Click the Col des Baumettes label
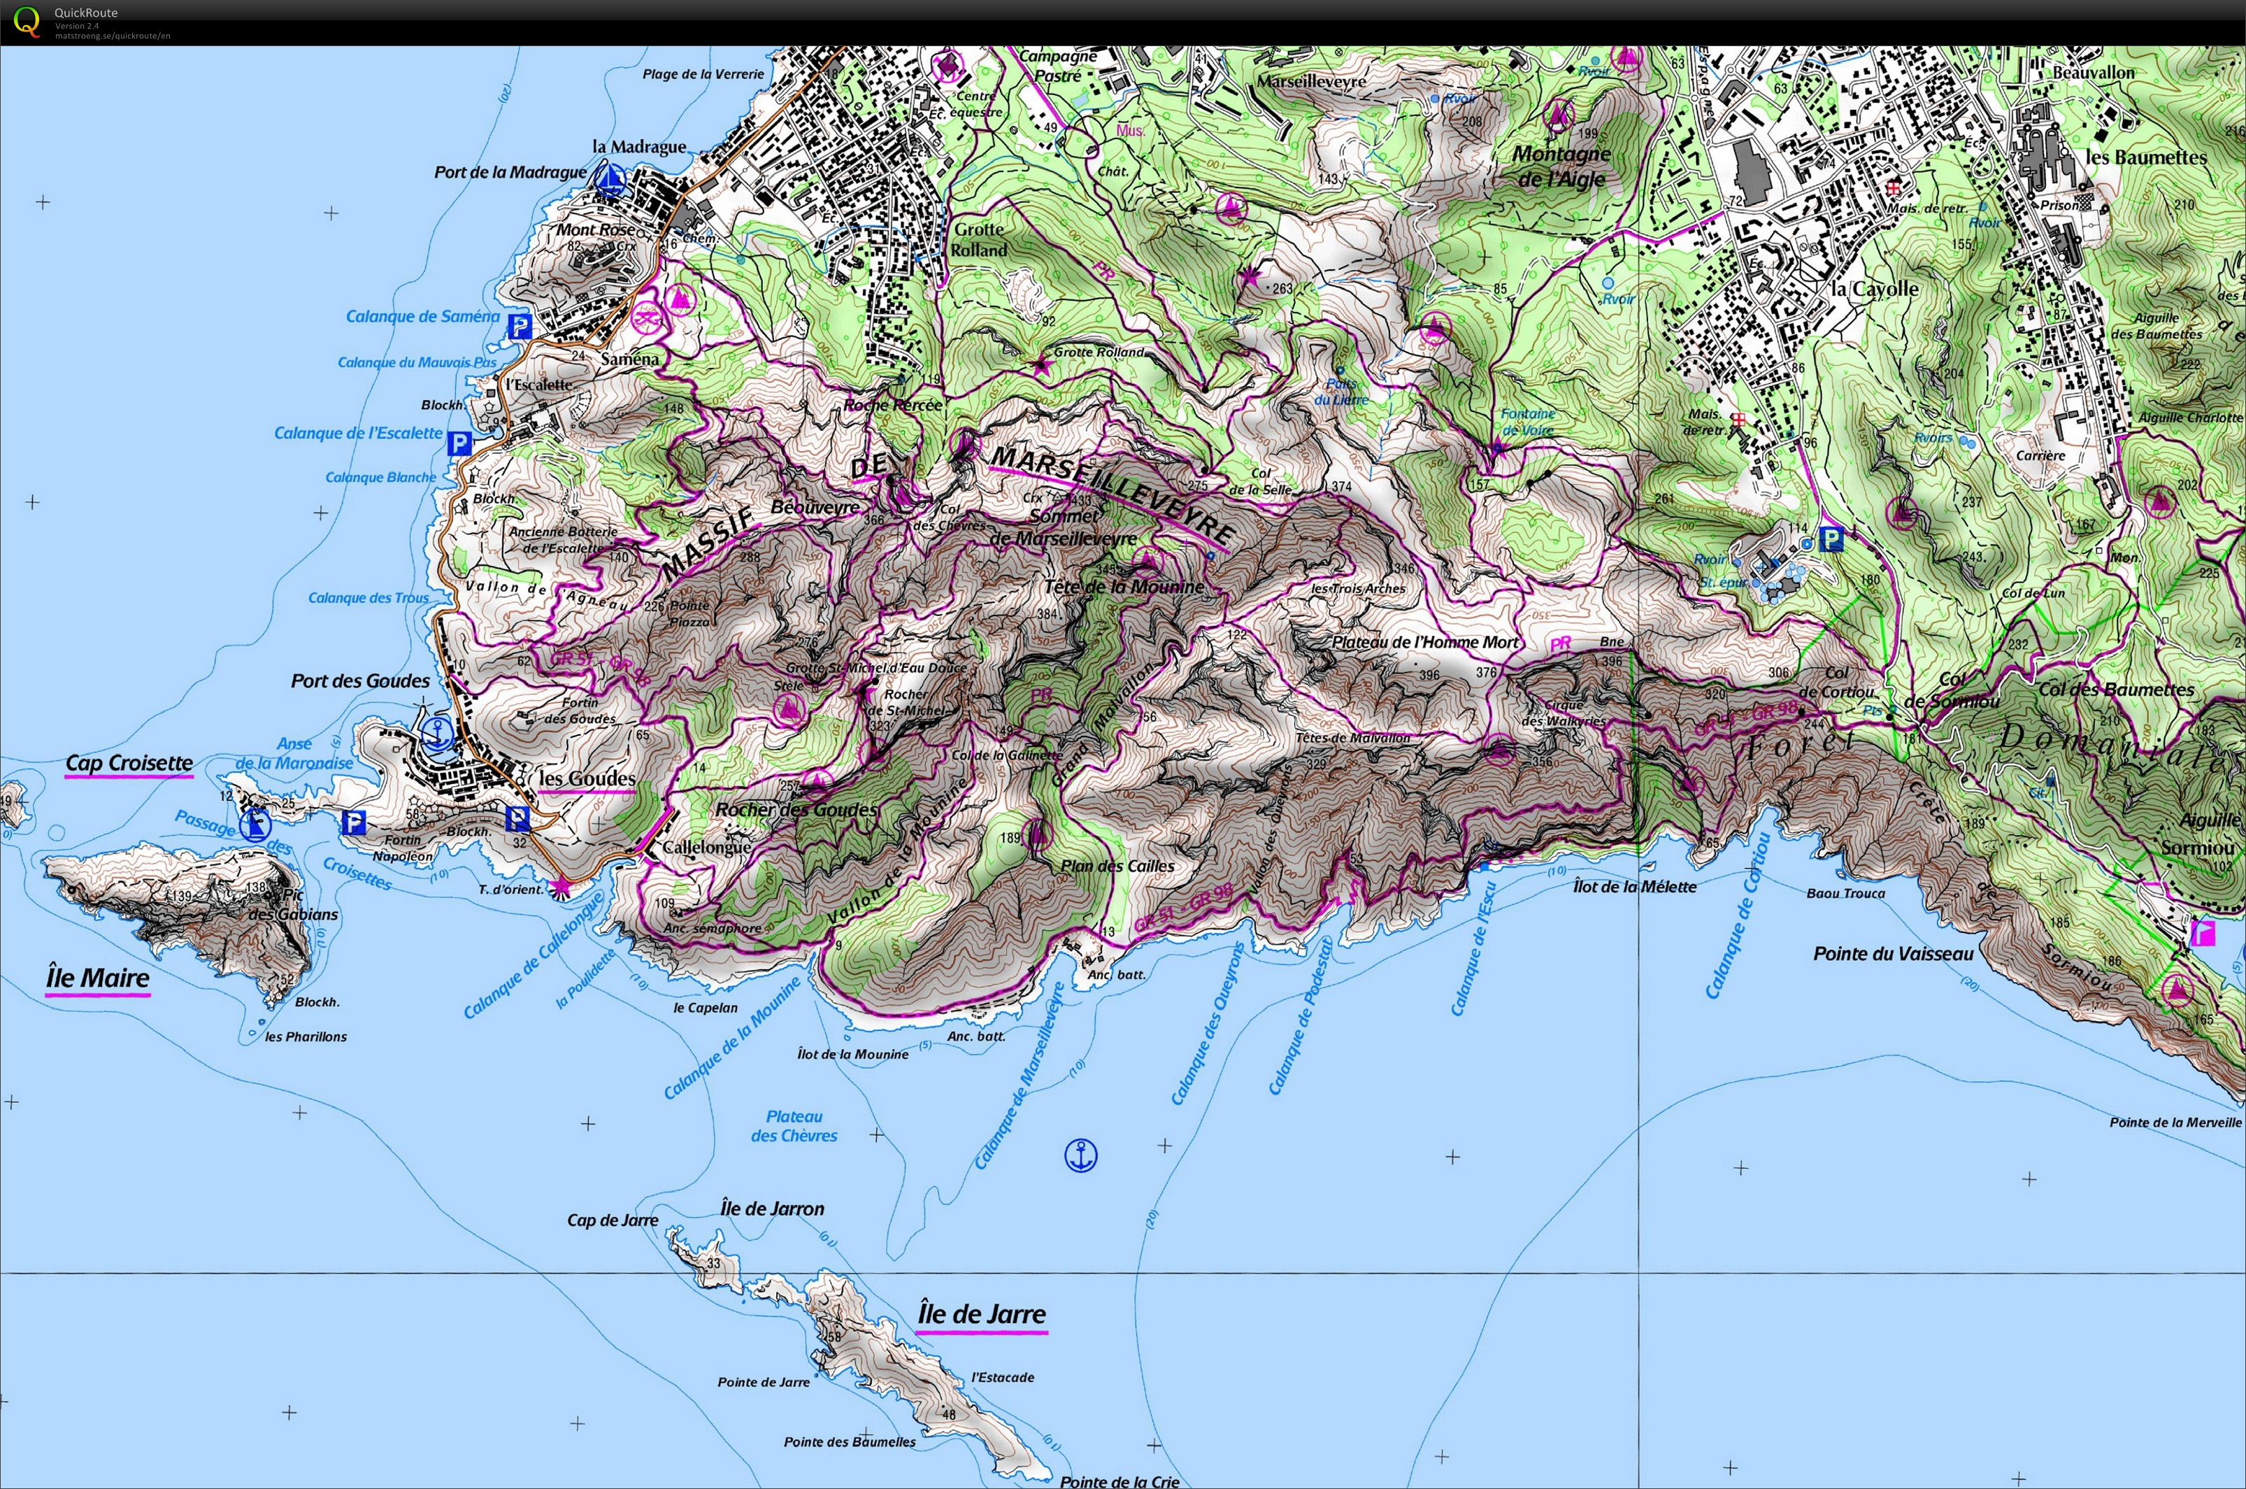The width and height of the screenshot is (2246, 1489). (2117, 690)
